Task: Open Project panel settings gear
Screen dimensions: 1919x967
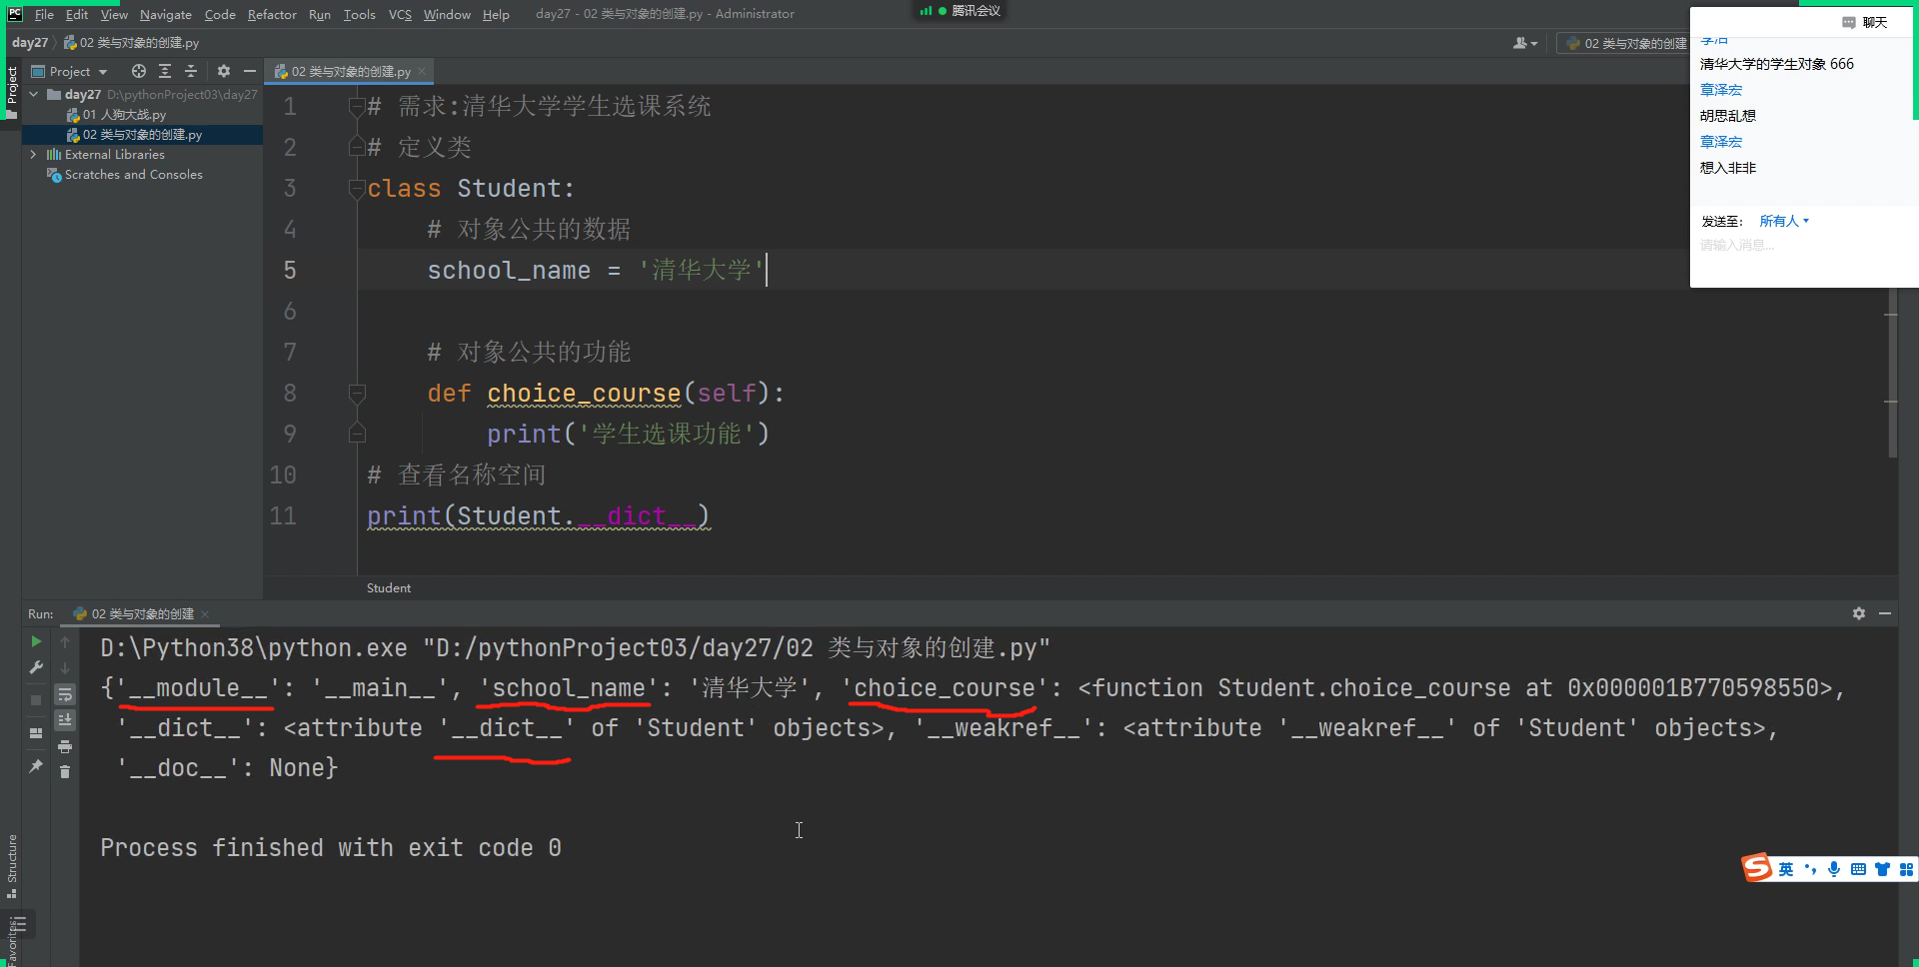Action: click(224, 71)
